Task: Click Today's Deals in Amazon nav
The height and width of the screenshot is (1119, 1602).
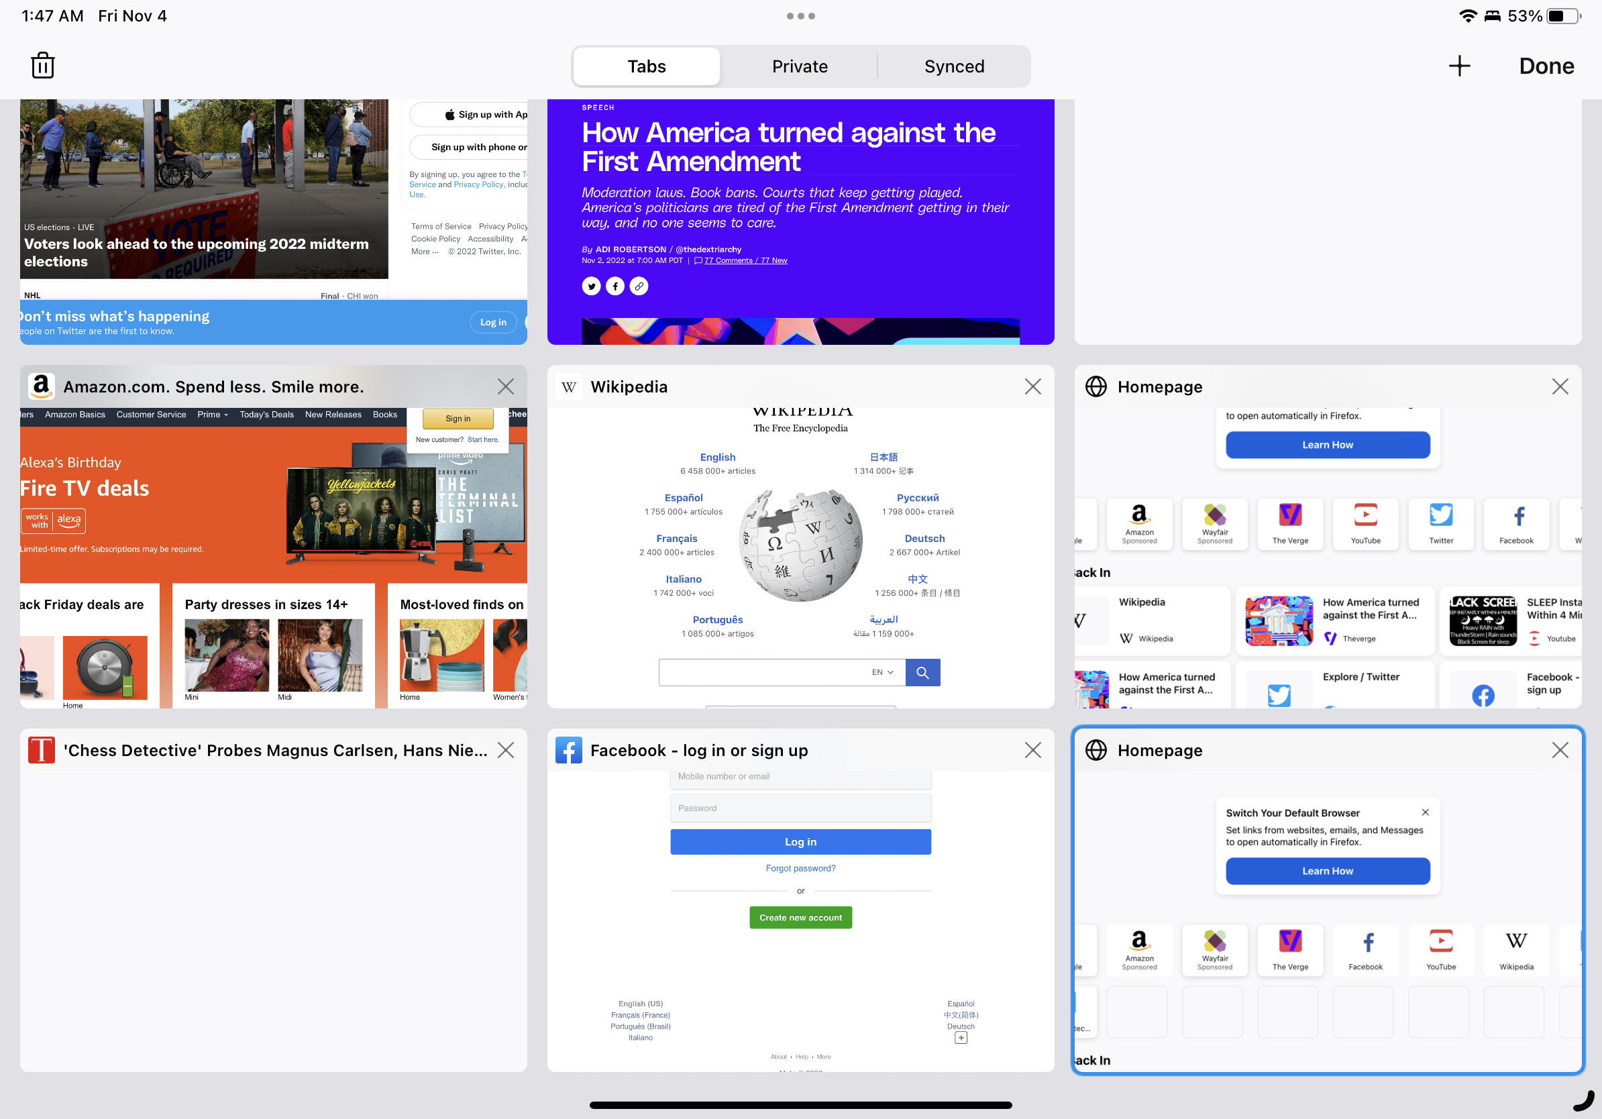Action: point(266,415)
